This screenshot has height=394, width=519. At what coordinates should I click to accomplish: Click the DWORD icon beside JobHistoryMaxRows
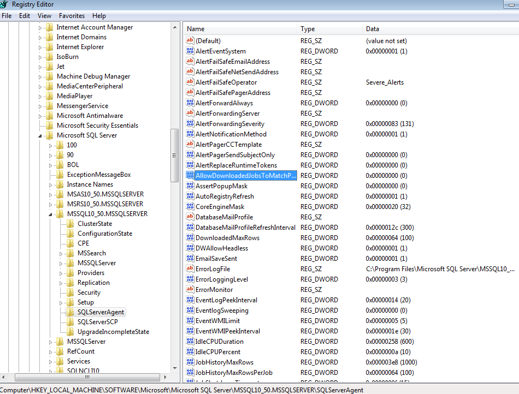(x=190, y=362)
